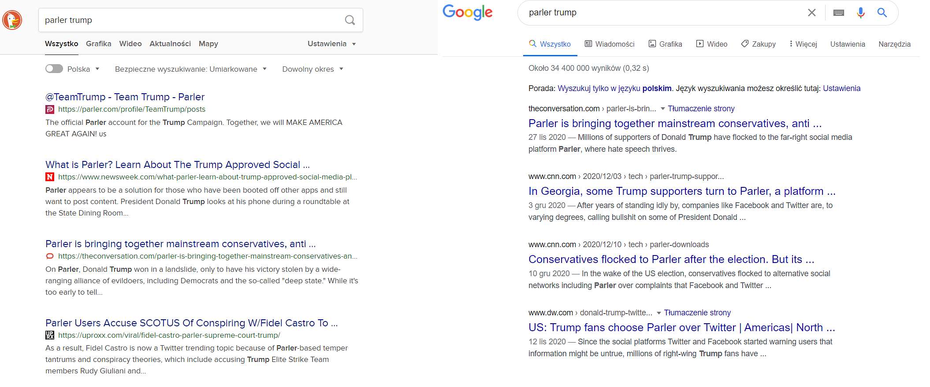Click Google blue search magnifier button
This screenshot has width=930, height=387.
click(882, 13)
